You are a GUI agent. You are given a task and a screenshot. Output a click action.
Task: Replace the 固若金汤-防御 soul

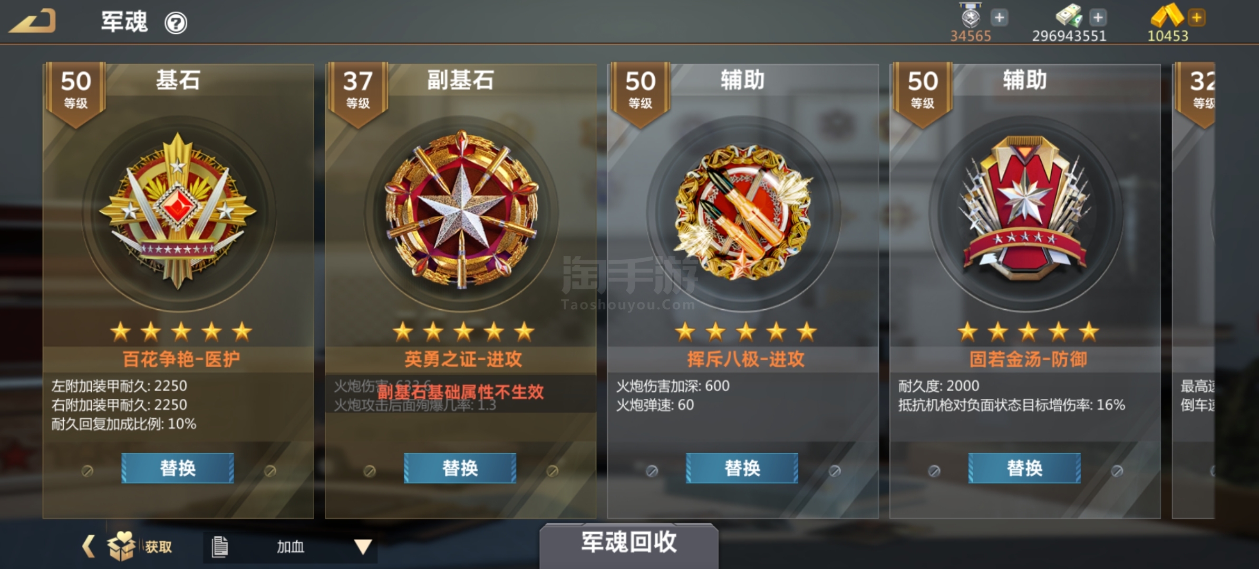(1024, 468)
